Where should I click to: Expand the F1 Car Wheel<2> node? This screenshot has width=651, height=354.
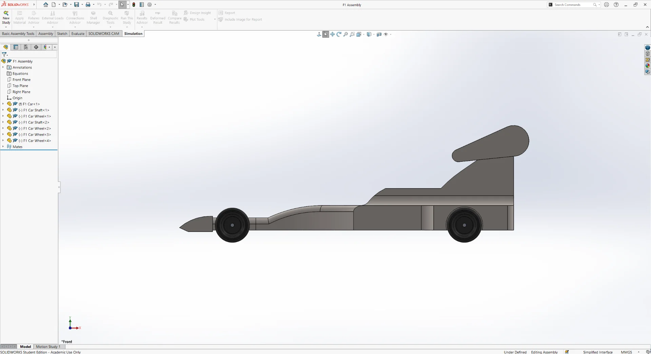pos(3,129)
